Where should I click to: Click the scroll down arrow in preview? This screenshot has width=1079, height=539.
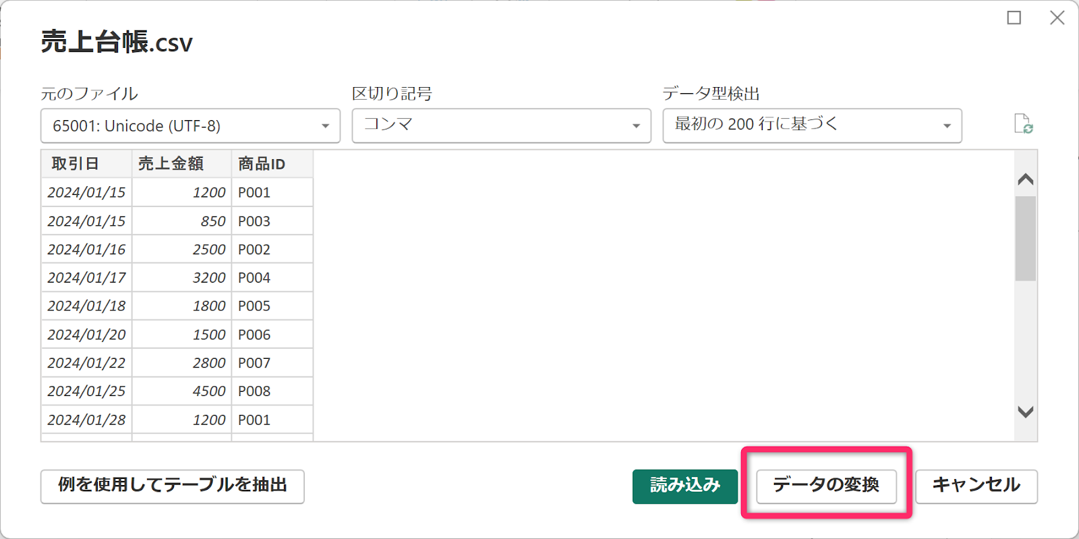[1026, 412]
